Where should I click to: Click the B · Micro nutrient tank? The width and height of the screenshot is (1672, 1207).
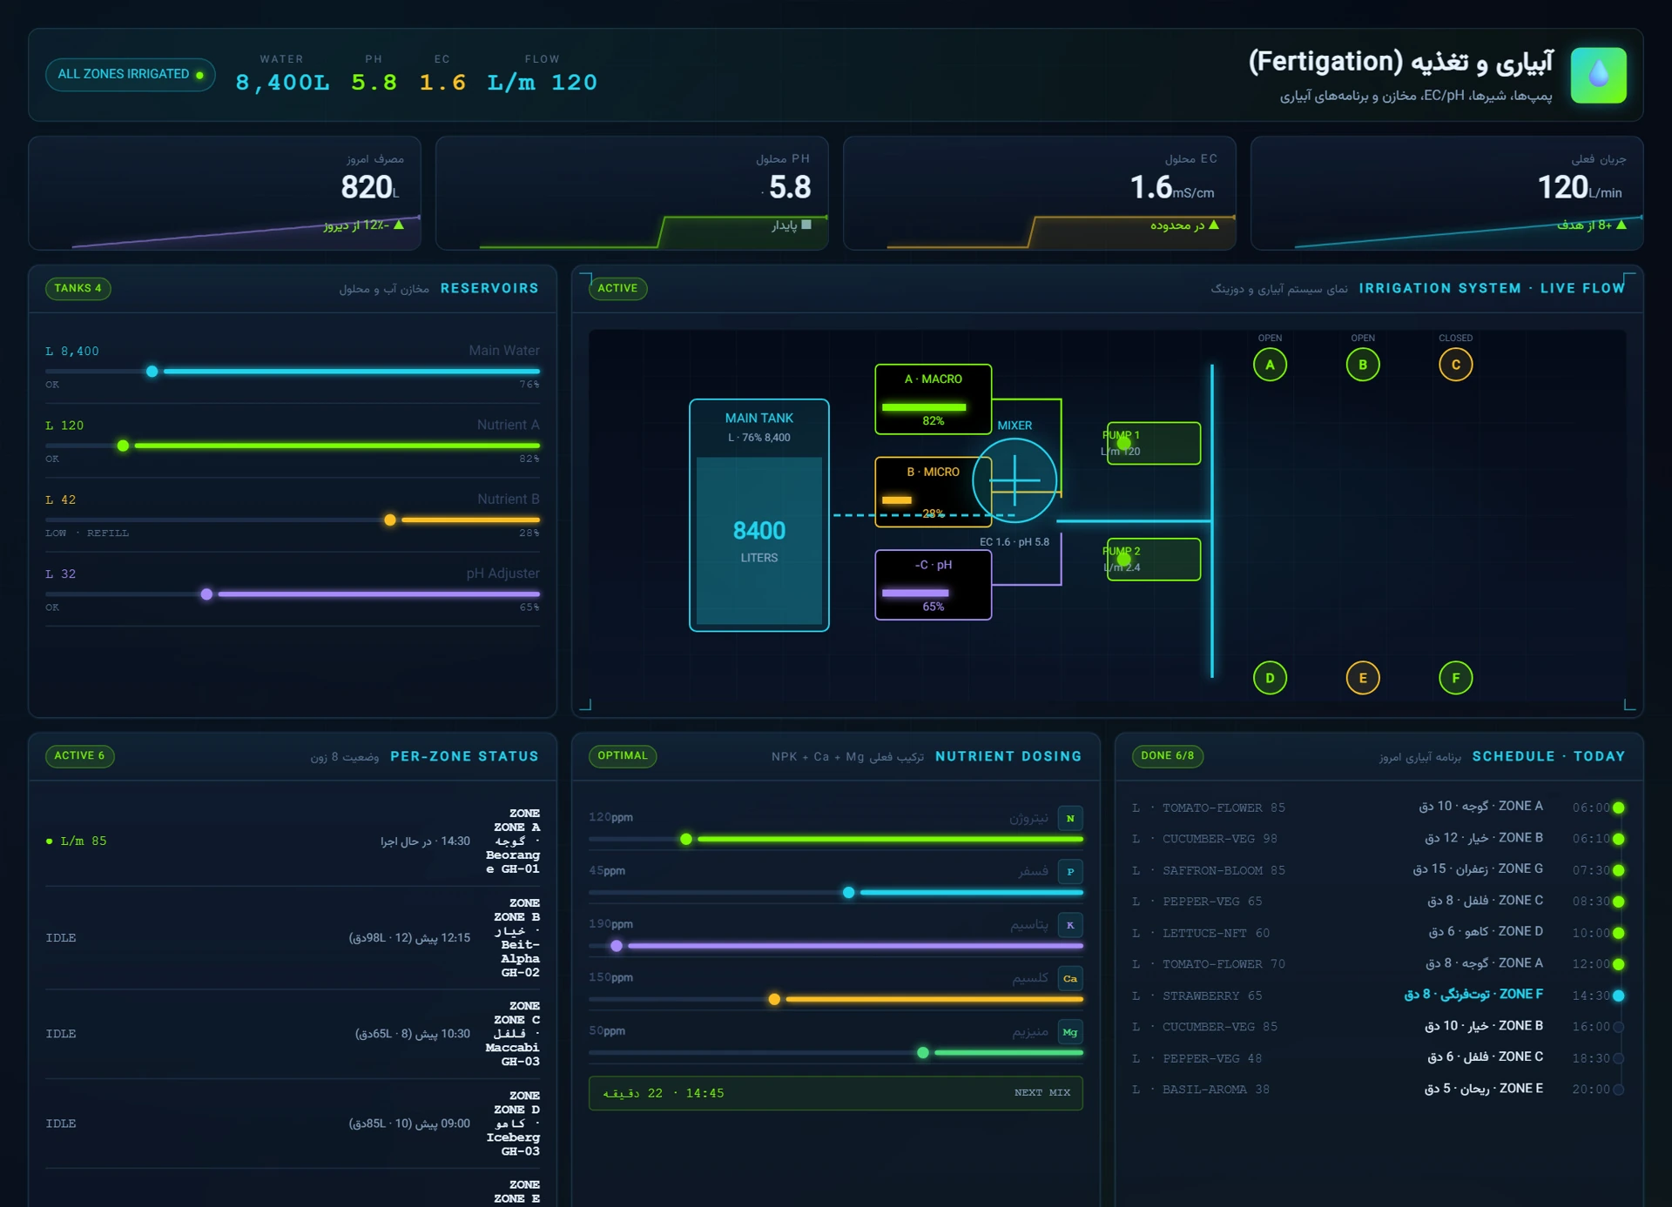pos(934,492)
